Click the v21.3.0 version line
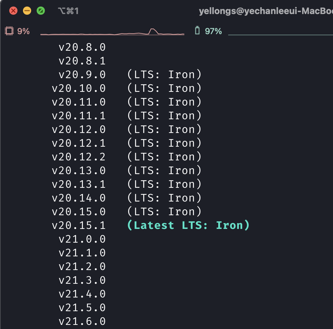This screenshot has height=329, width=333. point(82,280)
